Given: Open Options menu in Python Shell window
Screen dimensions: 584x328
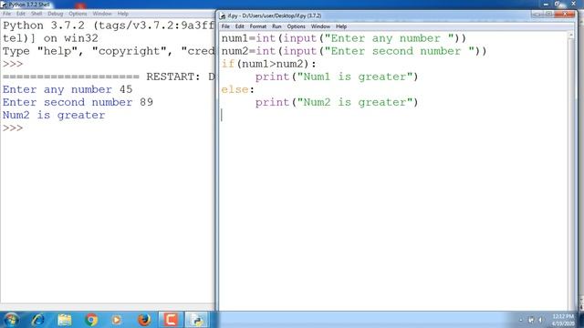Looking at the screenshot, I should coord(78,14).
